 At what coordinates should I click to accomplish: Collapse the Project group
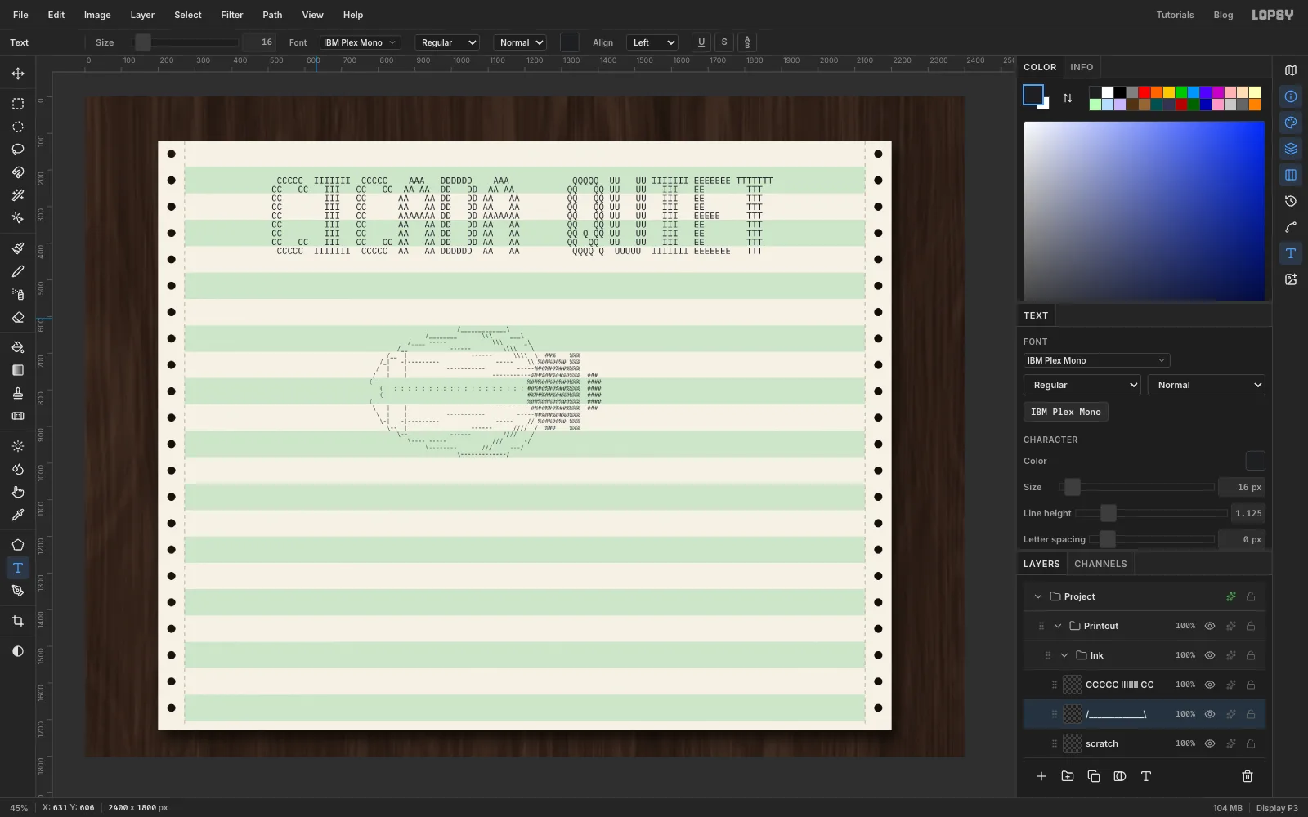tap(1038, 596)
